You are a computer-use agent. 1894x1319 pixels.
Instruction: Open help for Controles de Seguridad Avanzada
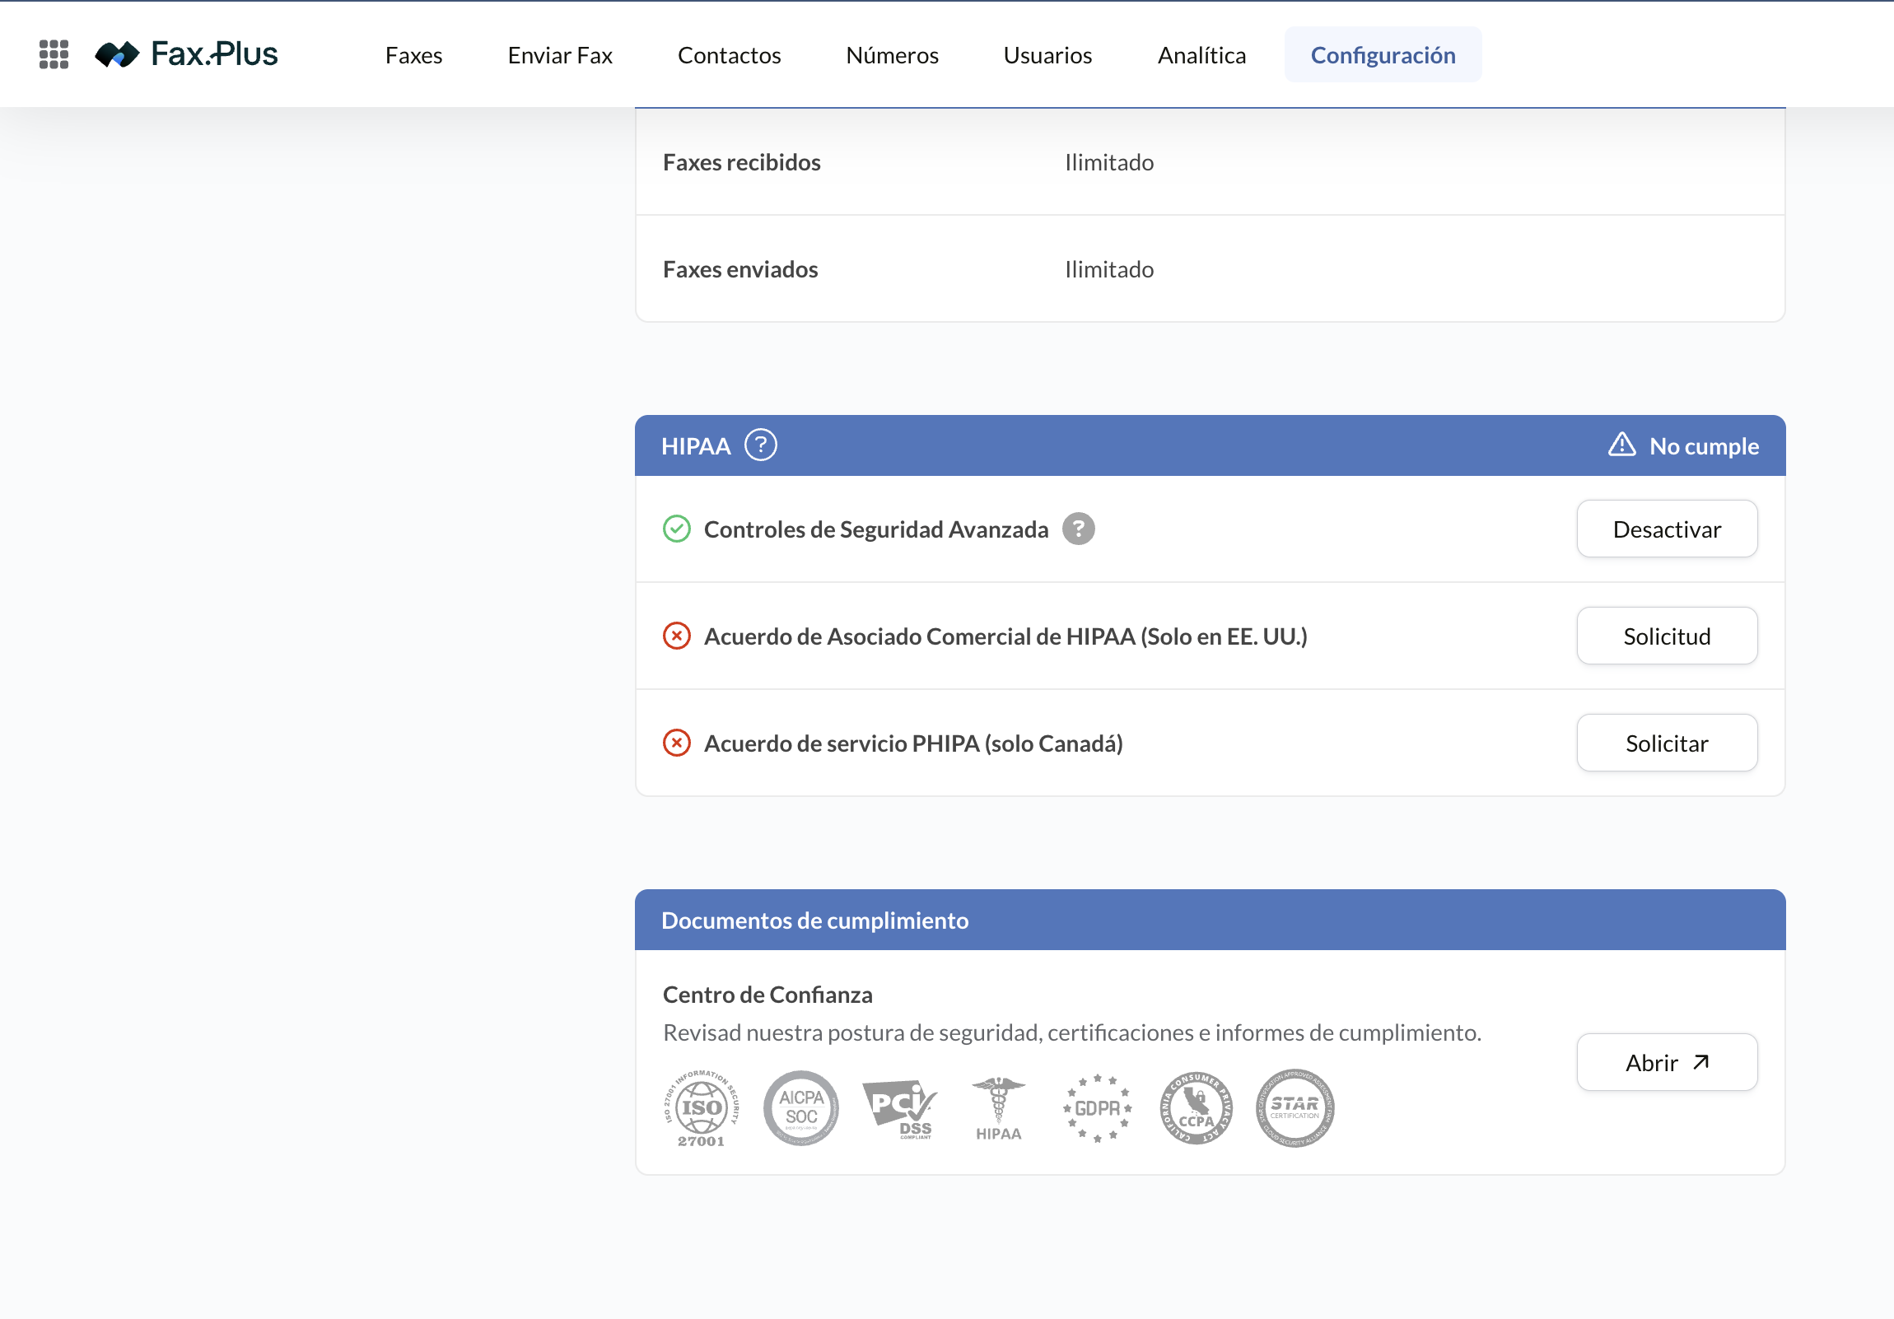click(x=1078, y=529)
